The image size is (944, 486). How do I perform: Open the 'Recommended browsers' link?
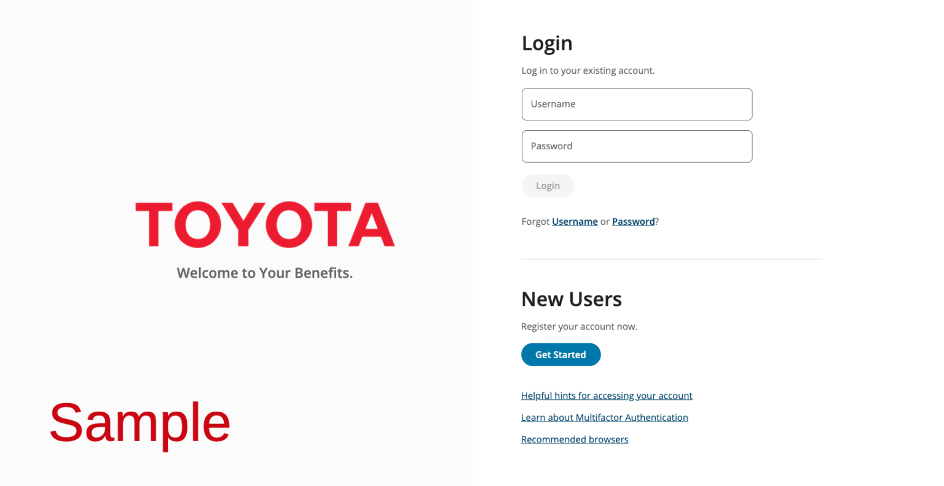(x=575, y=439)
